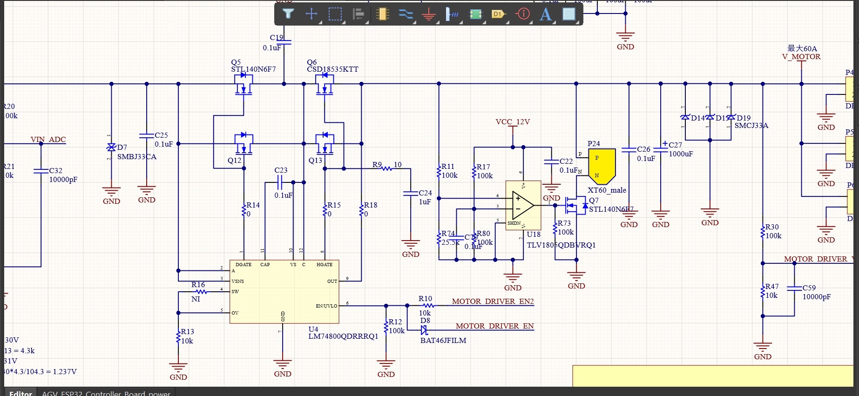Viewport: 859px width, 396px height.
Task: Place a parameter set info directive
Action: pyautogui.click(x=523, y=13)
